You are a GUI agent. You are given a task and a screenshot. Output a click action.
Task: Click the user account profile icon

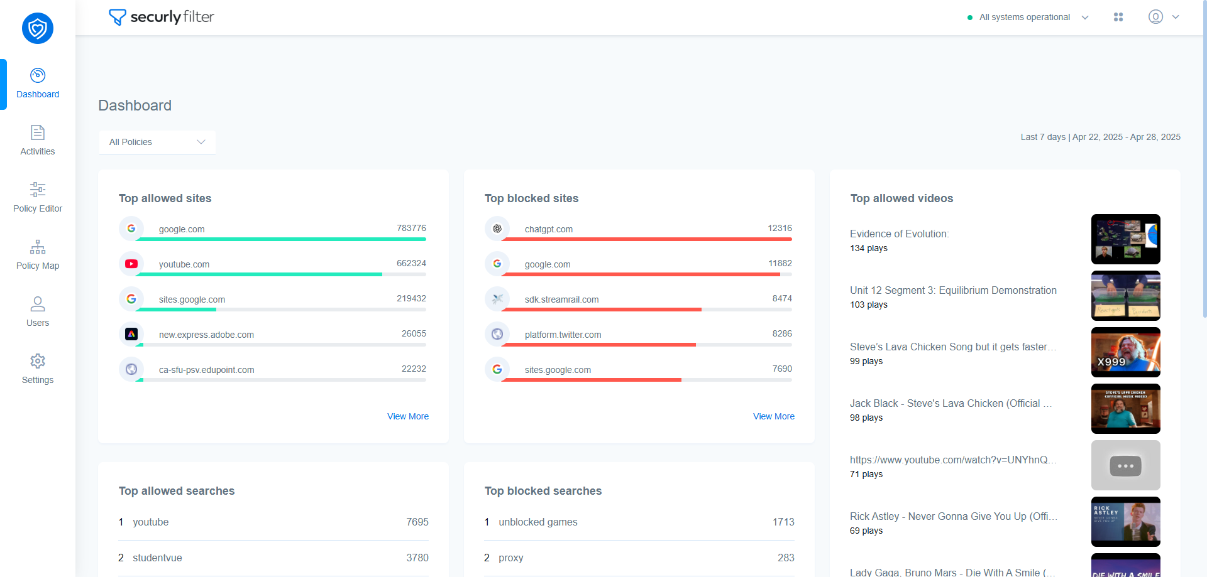pos(1155,17)
